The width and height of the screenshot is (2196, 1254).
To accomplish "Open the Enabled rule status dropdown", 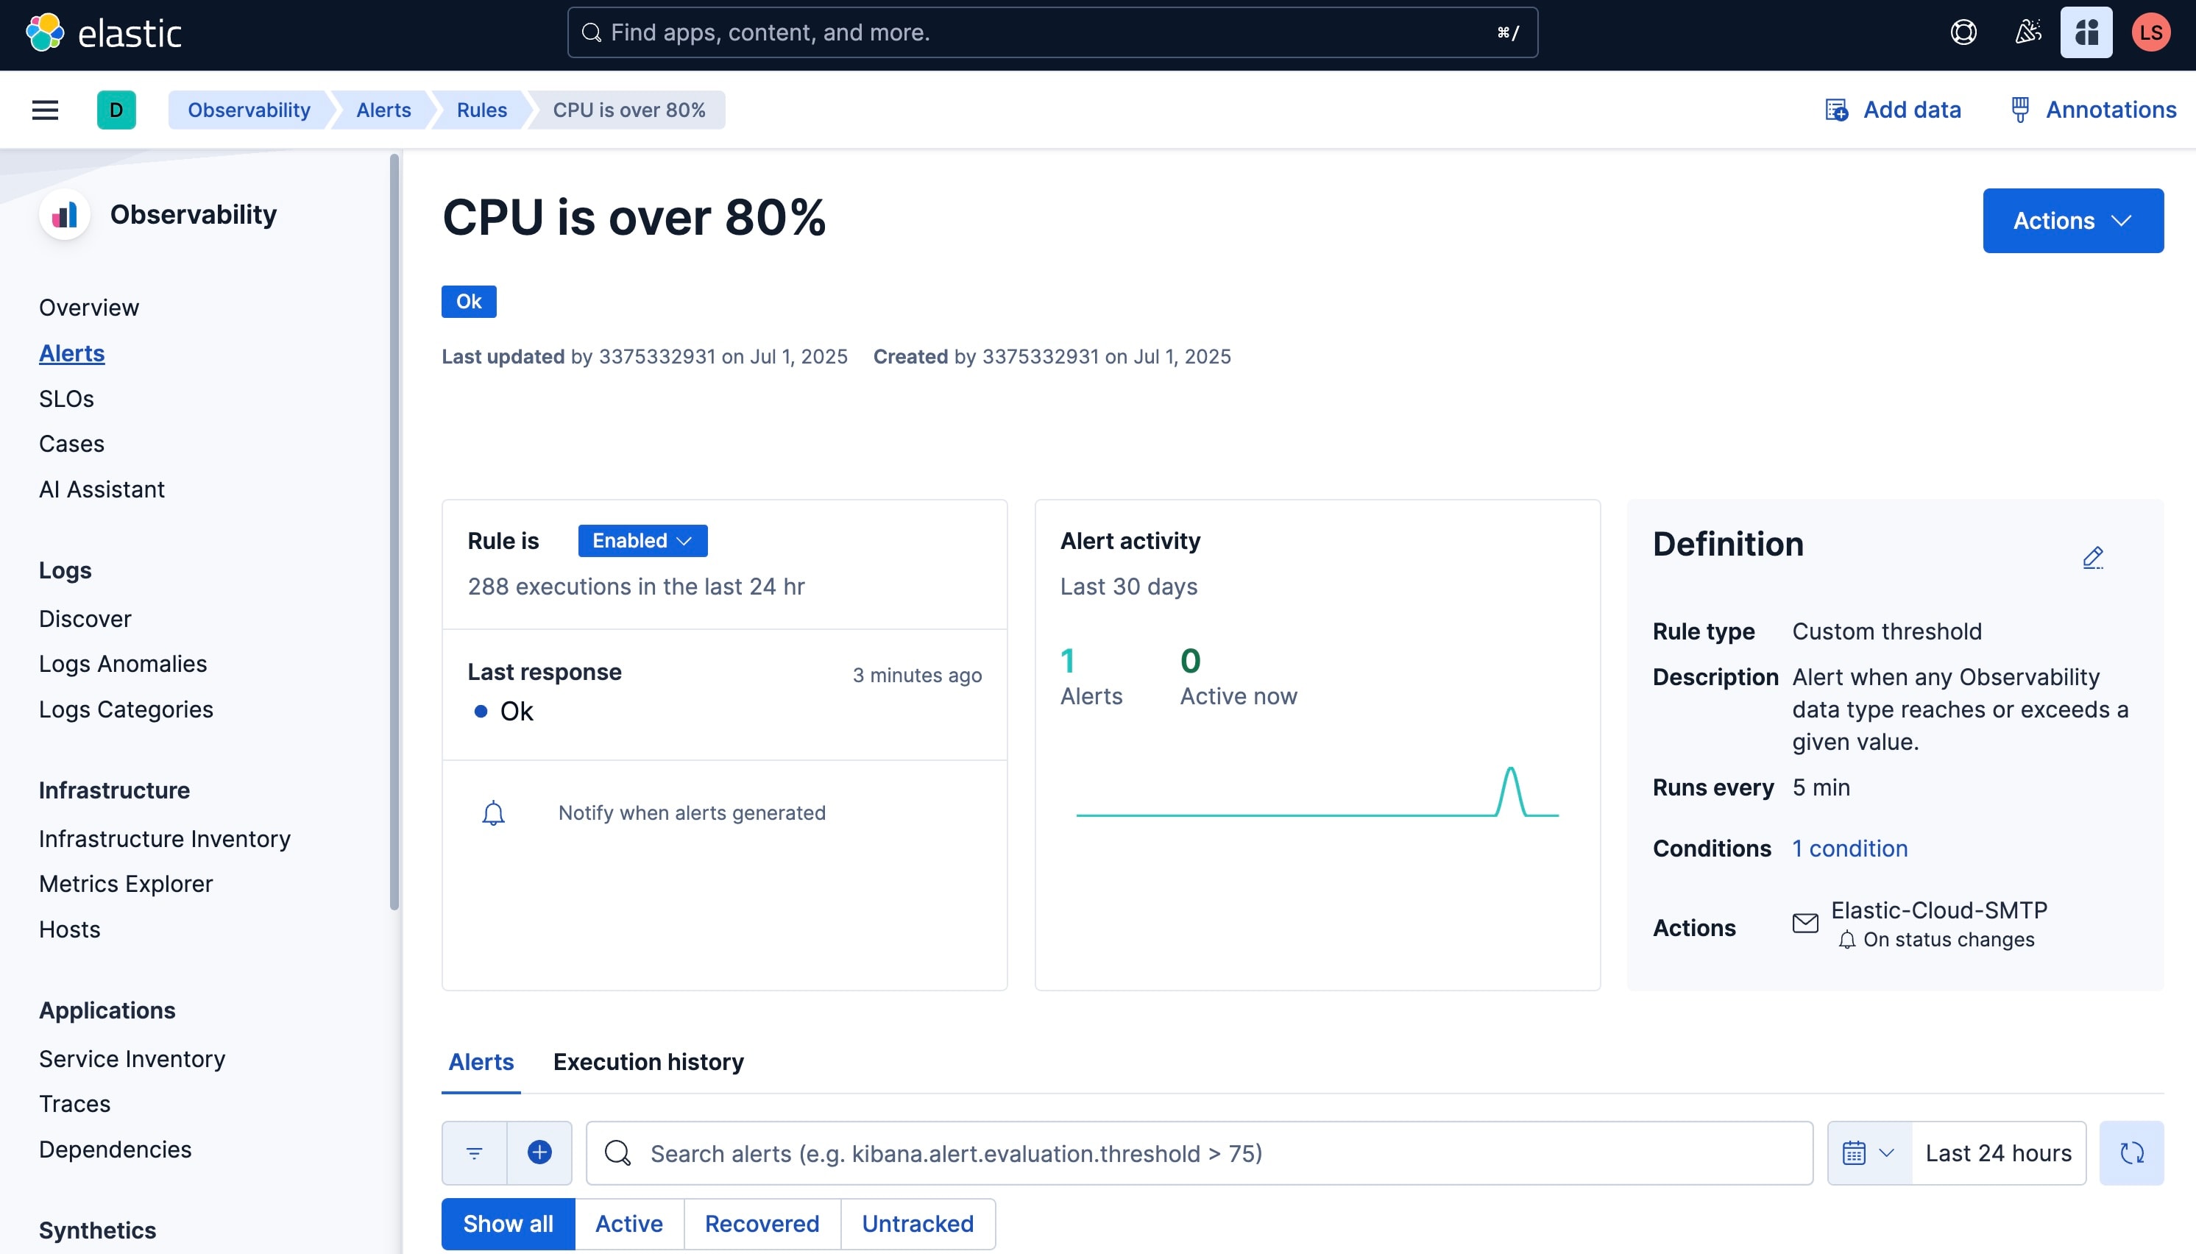I will point(642,540).
